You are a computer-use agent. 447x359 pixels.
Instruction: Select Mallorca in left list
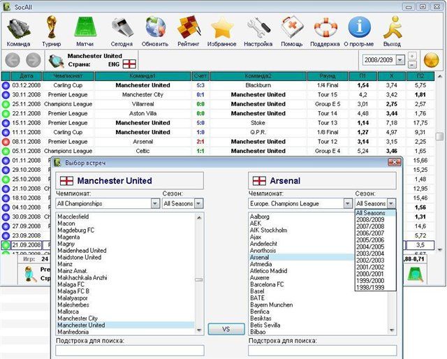68,312
